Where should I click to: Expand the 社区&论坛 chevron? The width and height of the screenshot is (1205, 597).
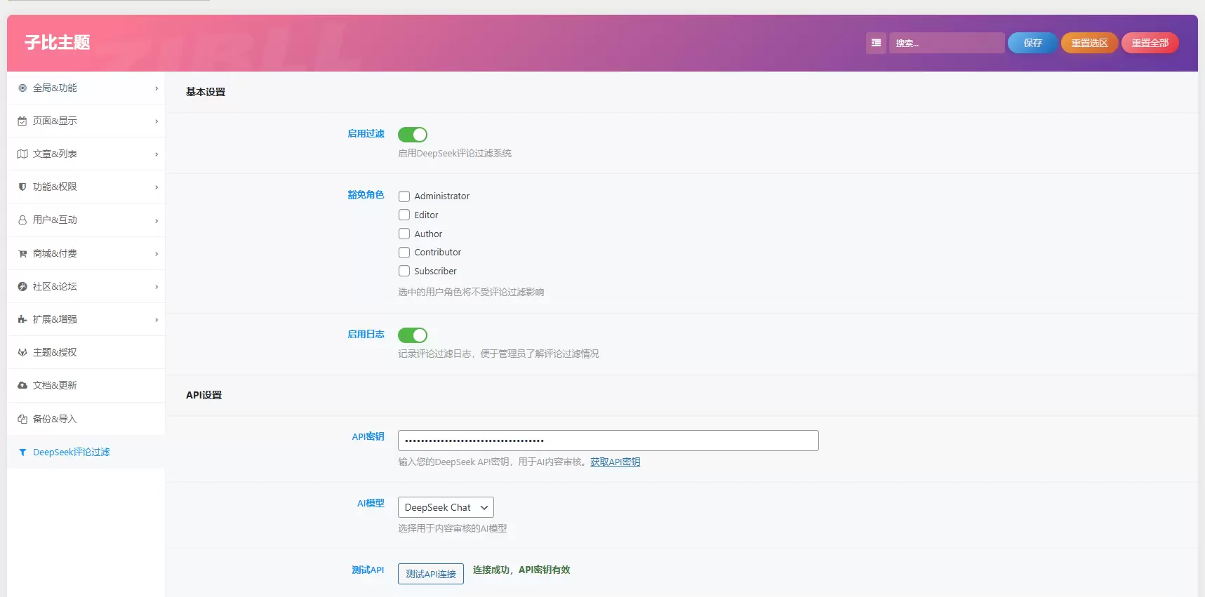(x=157, y=287)
